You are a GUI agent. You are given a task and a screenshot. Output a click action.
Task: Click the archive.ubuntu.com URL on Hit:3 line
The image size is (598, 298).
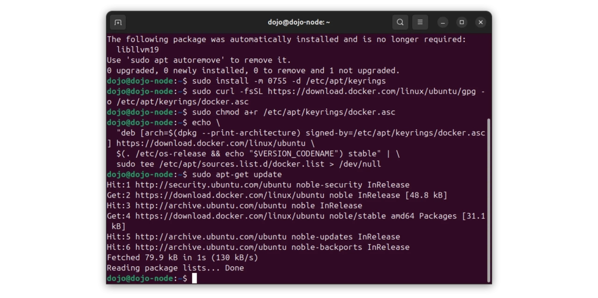point(211,206)
